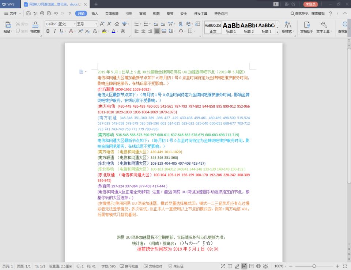Toggle justified alignment
Screen dimensions: 351x270
[x=157, y=31]
